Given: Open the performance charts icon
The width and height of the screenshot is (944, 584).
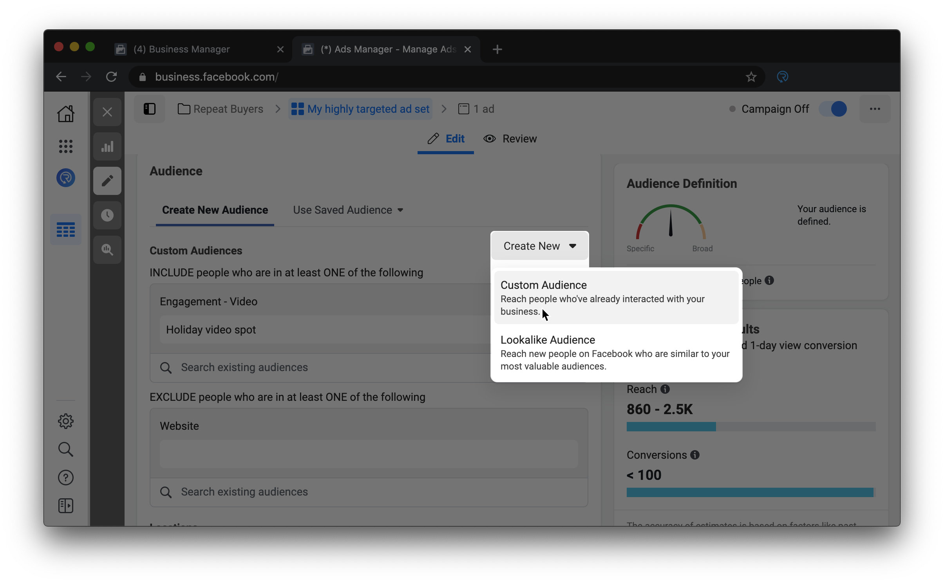Looking at the screenshot, I should 107,146.
